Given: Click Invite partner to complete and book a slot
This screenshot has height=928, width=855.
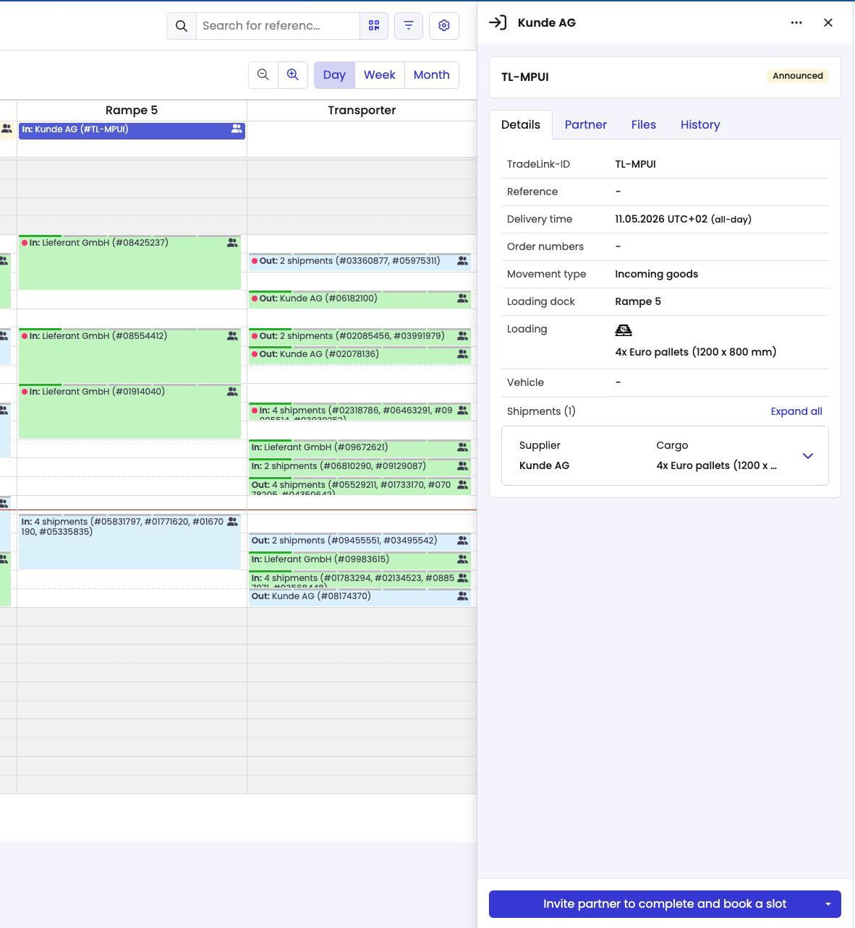Looking at the screenshot, I should [665, 904].
